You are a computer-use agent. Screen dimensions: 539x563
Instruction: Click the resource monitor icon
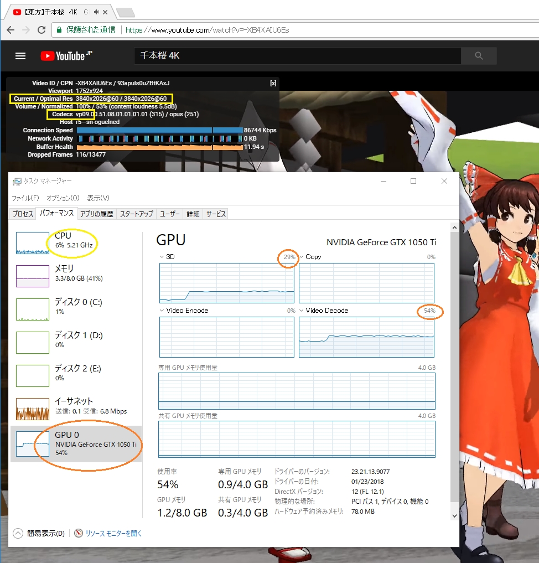[78, 533]
